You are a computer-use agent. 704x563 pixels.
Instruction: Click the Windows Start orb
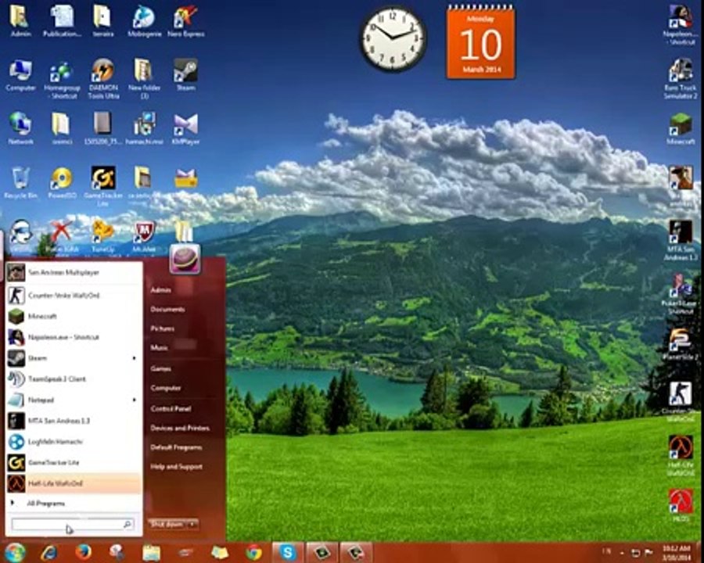click(14, 553)
